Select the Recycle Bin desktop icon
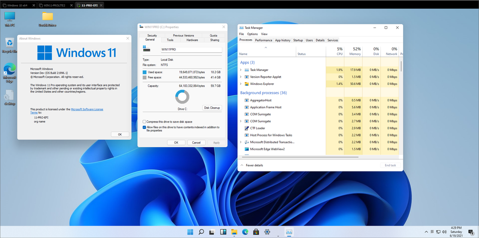Screen dimensions: 479x238 (10, 45)
